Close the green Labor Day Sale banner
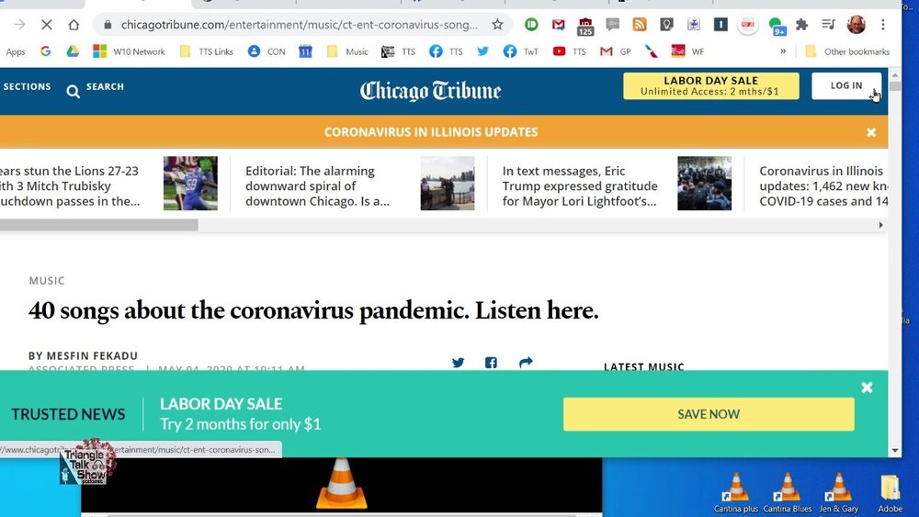The width and height of the screenshot is (919, 517). tap(867, 388)
